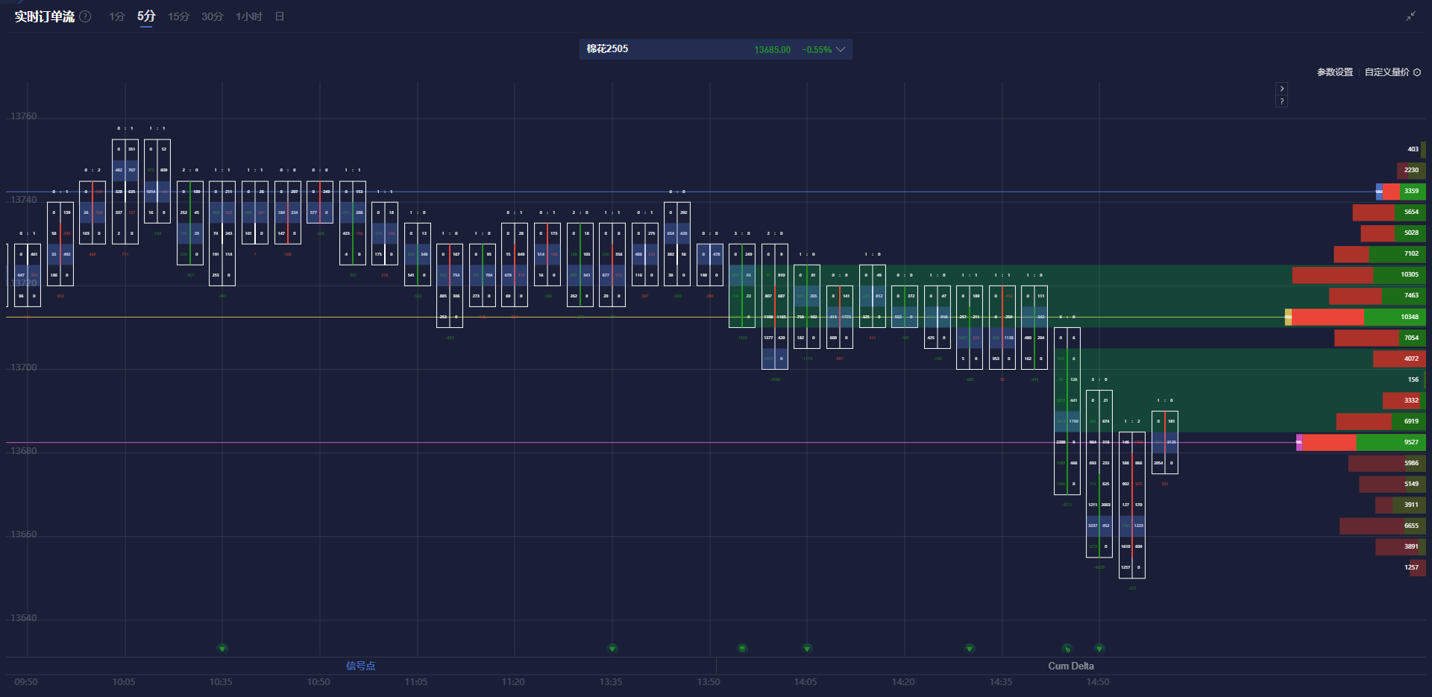Expand the side panel with the ">" arrow
This screenshot has height=697, width=1432.
(1282, 88)
